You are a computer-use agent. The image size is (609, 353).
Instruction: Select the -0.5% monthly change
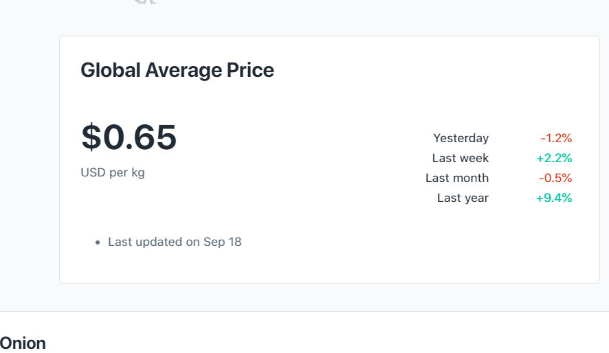[555, 178]
